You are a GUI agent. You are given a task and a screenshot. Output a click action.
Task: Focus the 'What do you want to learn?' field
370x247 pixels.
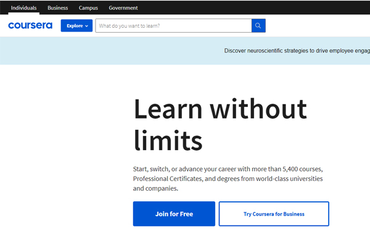point(173,26)
